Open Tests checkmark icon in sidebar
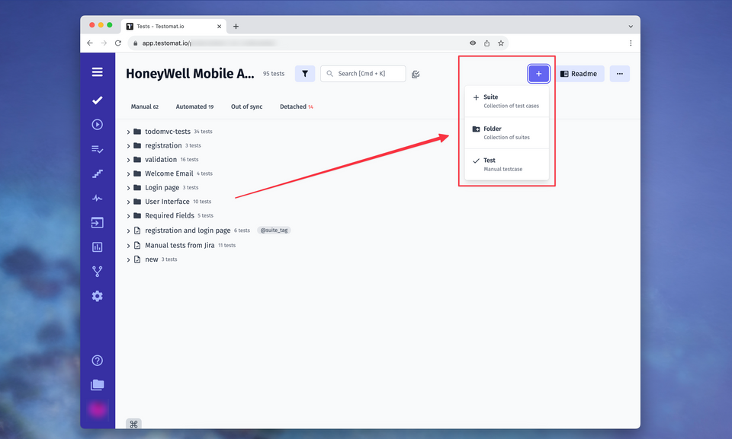This screenshot has height=439, width=732. click(x=97, y=100)
